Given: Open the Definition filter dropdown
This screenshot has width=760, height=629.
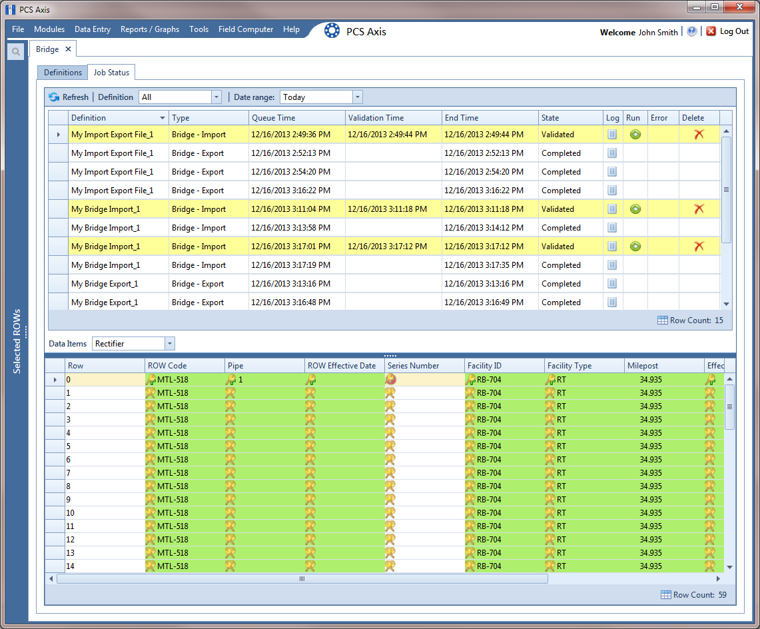Looking at the screenshot, I should [216, 97].
